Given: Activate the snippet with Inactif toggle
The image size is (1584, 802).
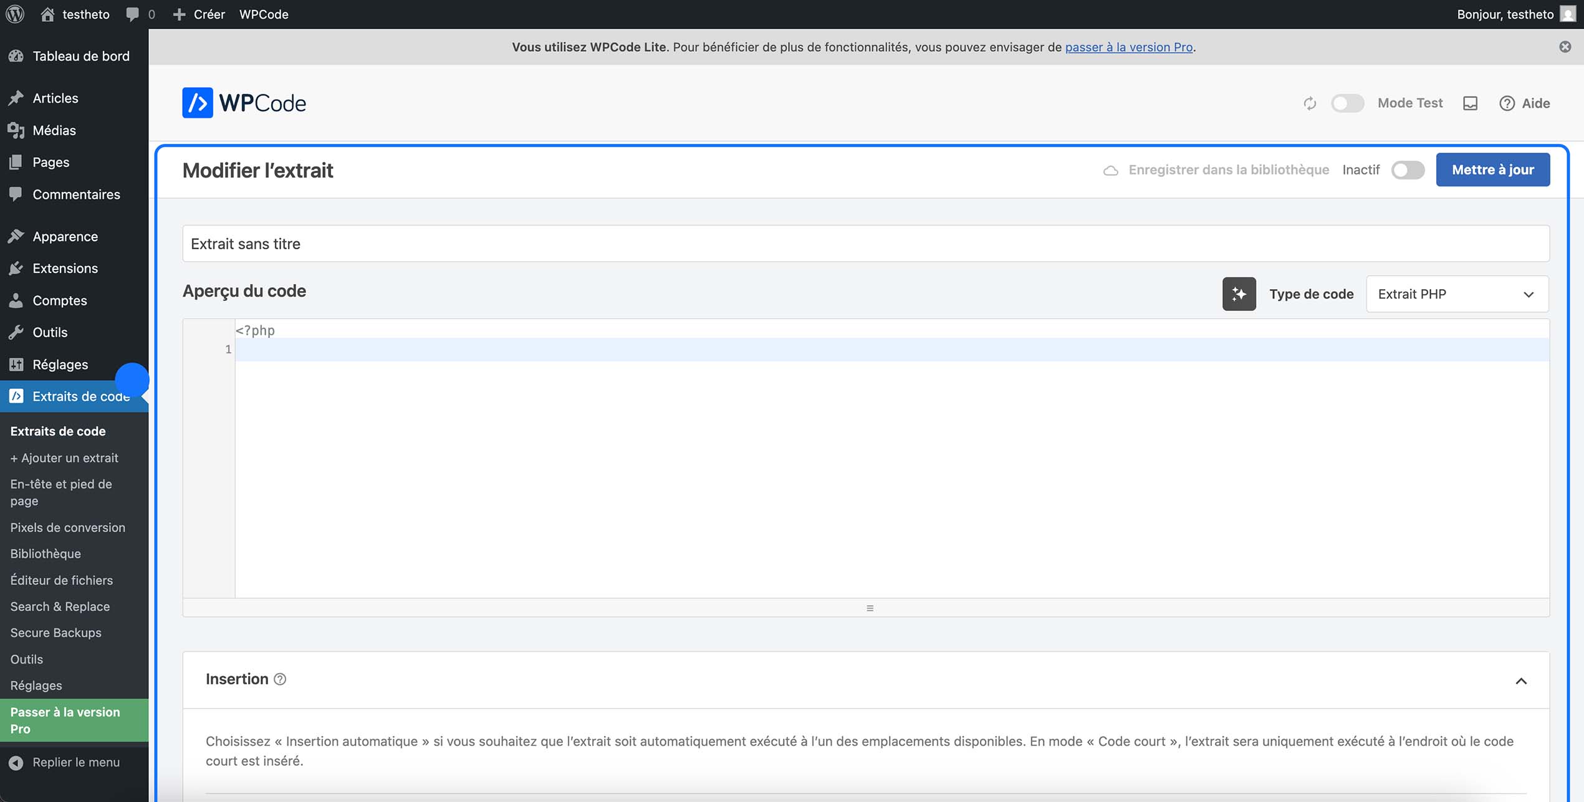Looking at the screenshot, I should (x=1408, y=170).
